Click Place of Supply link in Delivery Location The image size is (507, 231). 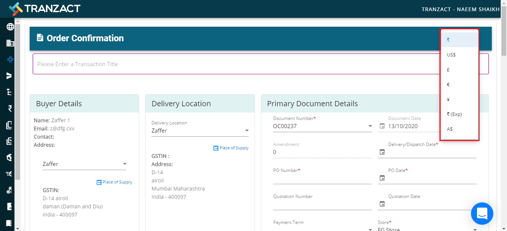click(x=234, y=148)
